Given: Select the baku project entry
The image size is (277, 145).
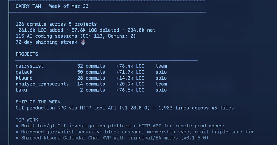Looking at the screenshot, I should tap(21, 90).
